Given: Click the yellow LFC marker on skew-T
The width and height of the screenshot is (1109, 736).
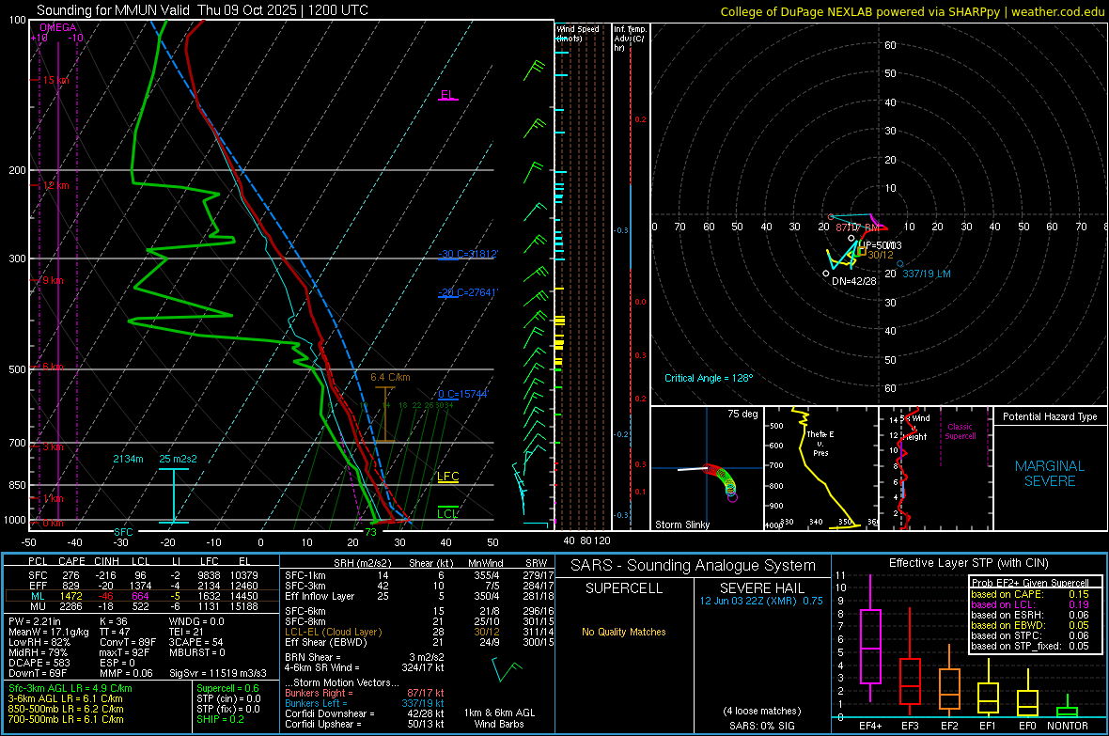Looking at the screenshot, I should tap(448, 477).
